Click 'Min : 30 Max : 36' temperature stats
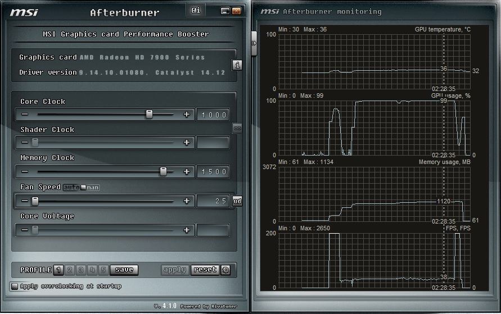The image size is (501, 314). click(x=303, y=29)
